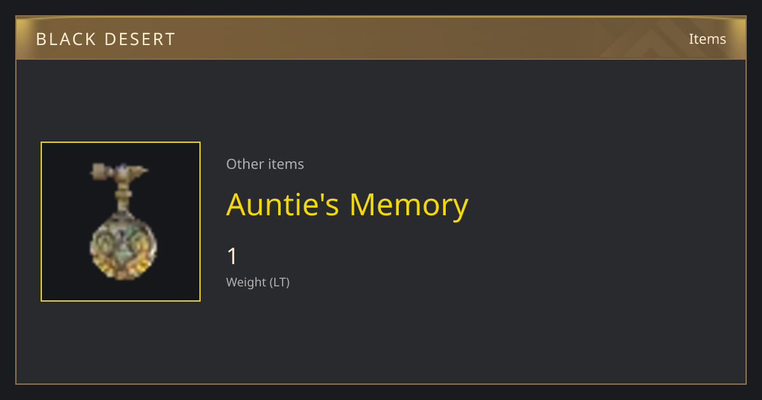Screen dimensions: 762x400
Task: Open the Other items category
Action: pyautogui.click(x=265, y=164)
